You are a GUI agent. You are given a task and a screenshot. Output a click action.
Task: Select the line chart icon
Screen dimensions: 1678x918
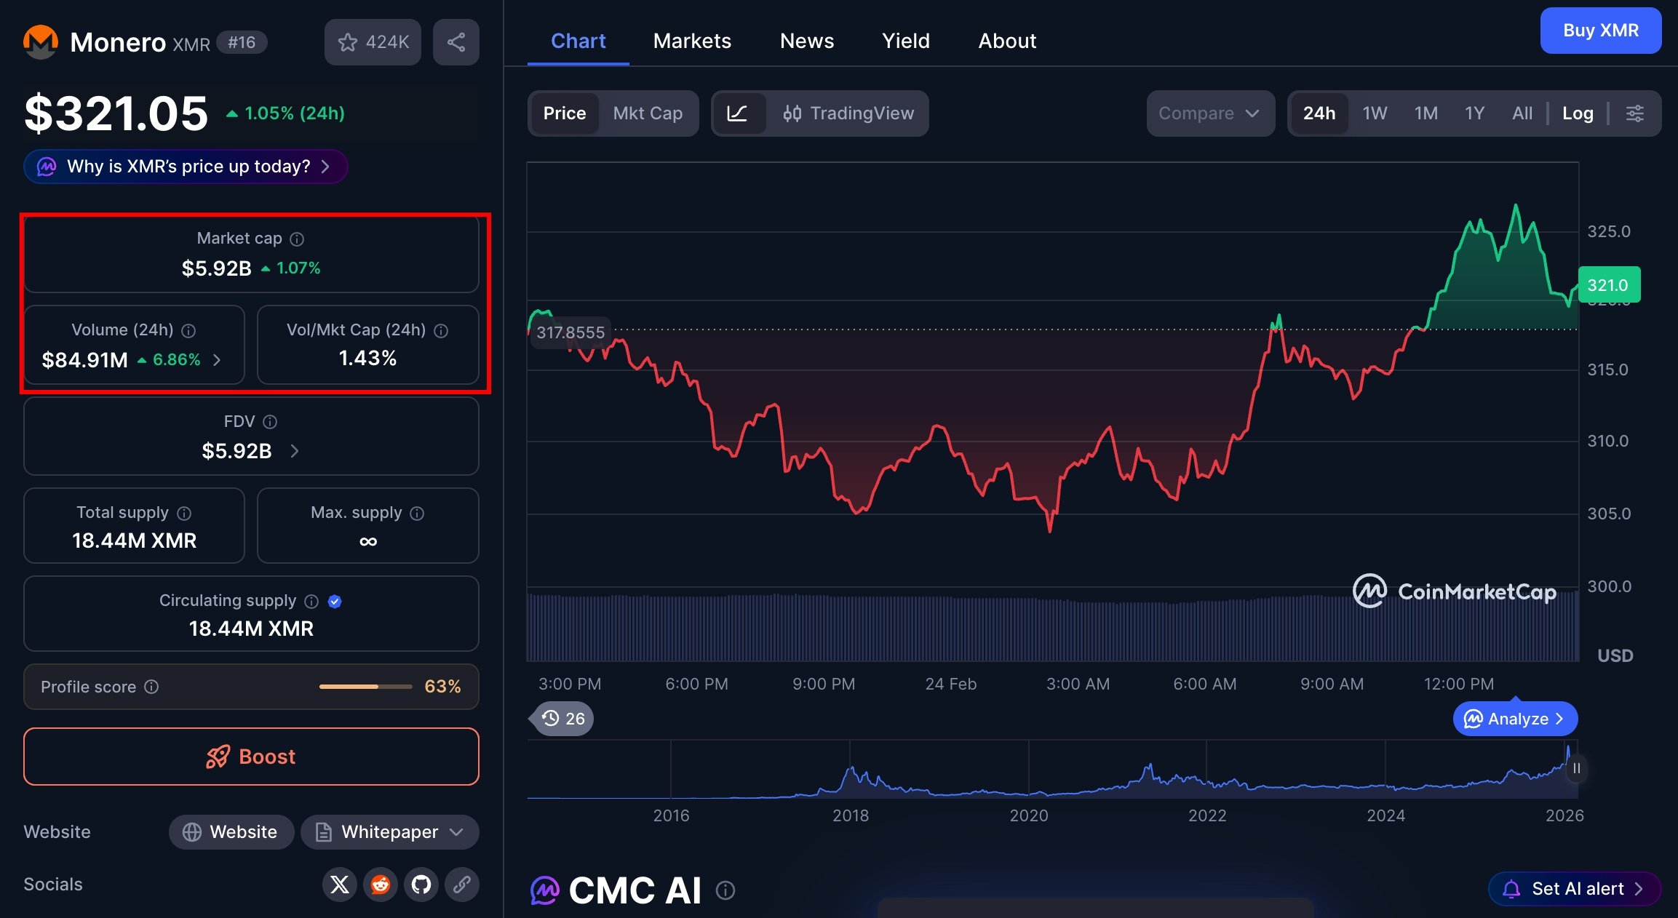coord(737,113)
